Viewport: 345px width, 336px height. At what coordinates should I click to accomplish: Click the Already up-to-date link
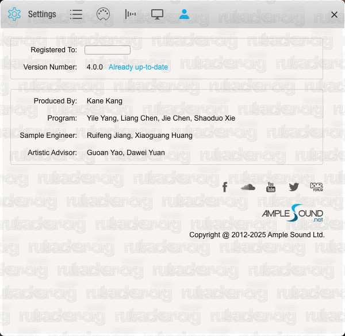[x=138, y=67]
